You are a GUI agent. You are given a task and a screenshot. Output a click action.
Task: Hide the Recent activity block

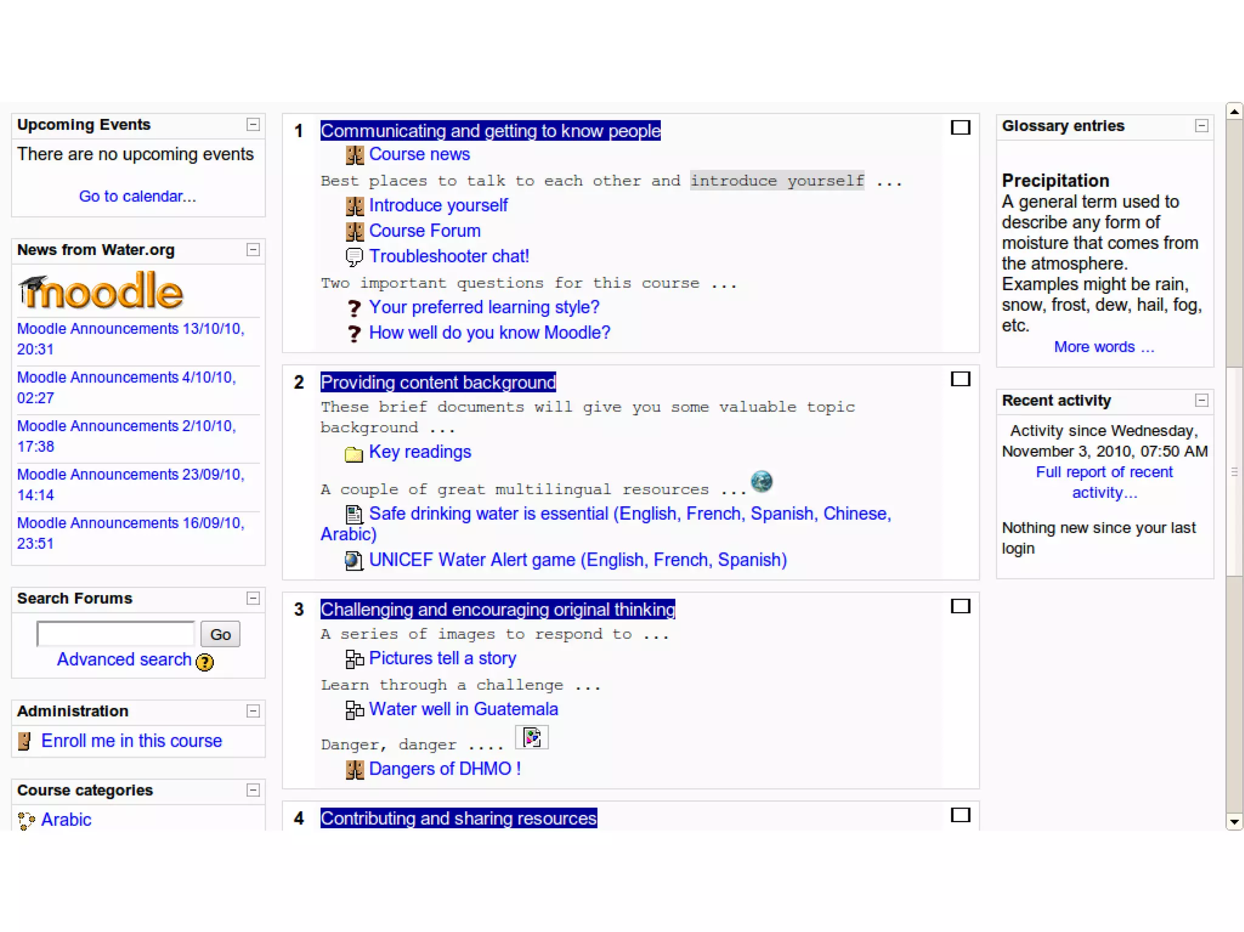click(1201, 400)
